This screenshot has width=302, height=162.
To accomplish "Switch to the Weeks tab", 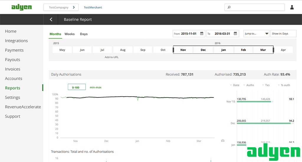I will (70, 34).
